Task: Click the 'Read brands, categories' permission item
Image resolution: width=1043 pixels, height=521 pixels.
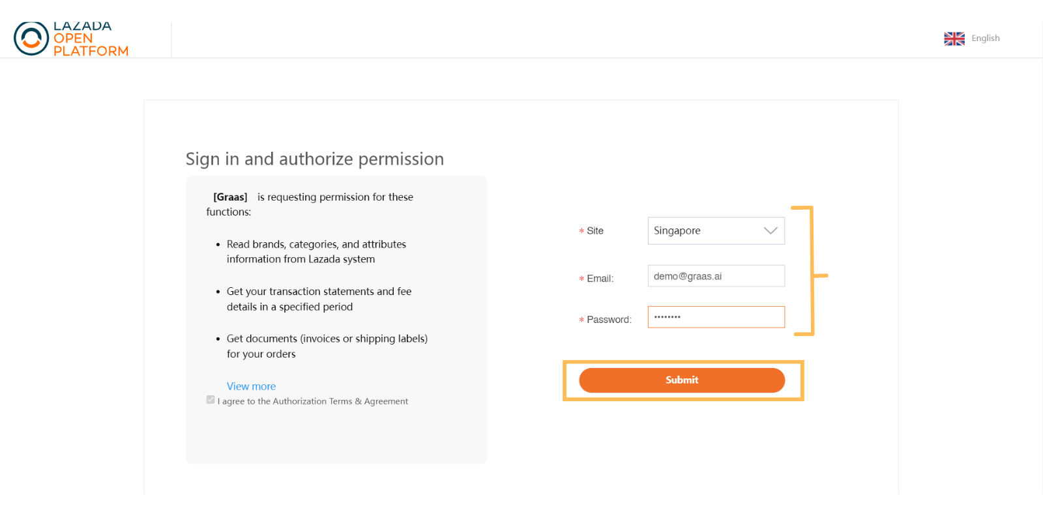Action: [316, 251]
